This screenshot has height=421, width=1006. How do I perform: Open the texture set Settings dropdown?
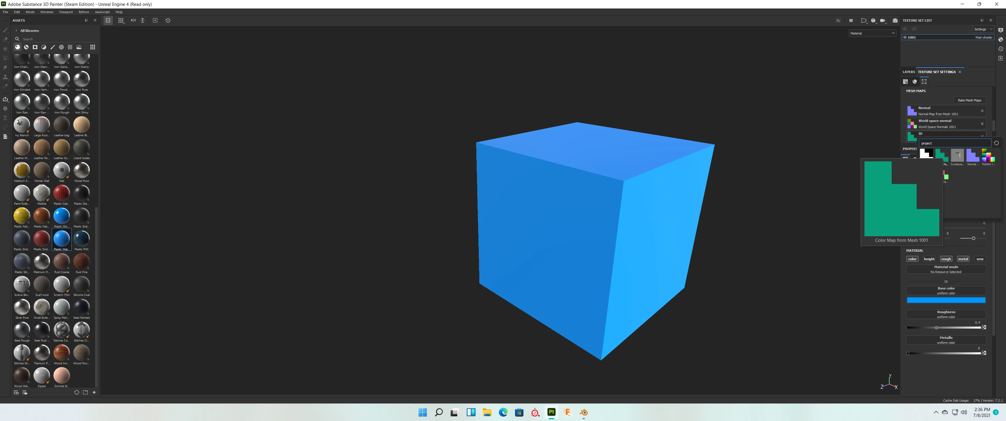coord(983,29)
